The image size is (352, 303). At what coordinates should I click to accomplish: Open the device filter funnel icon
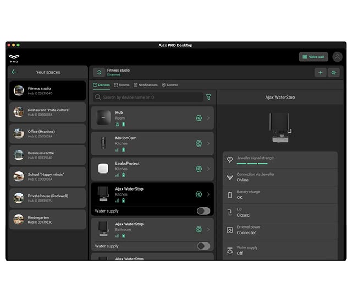tap(208, 97)
